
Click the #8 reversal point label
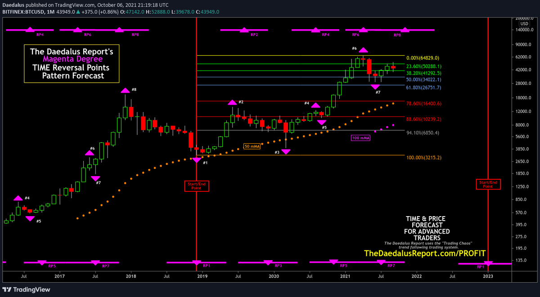pos(134,90)
